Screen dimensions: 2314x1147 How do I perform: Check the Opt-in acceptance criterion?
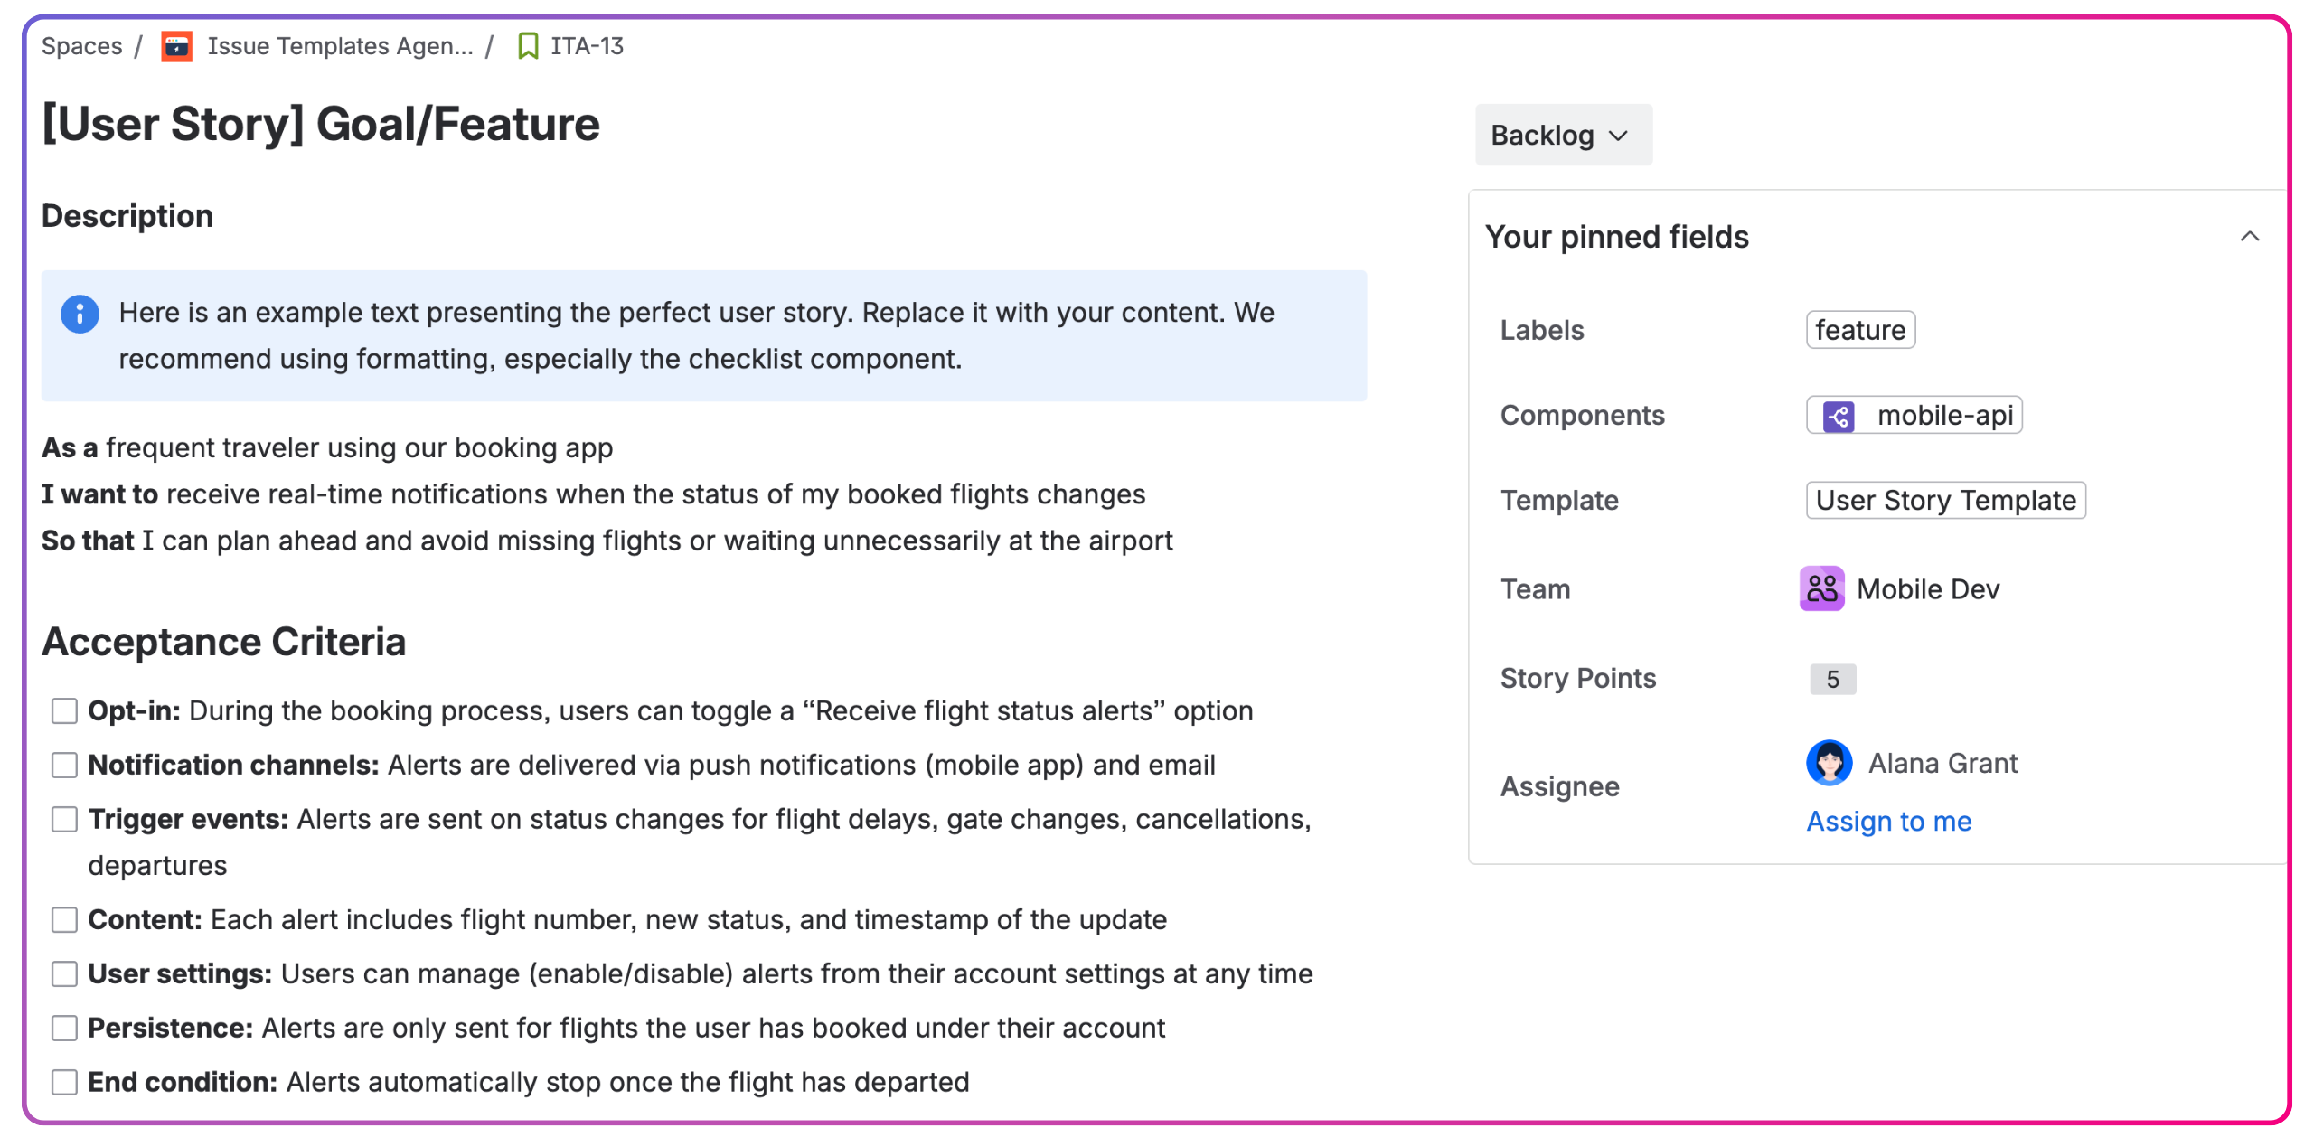[x=64, y=711]
